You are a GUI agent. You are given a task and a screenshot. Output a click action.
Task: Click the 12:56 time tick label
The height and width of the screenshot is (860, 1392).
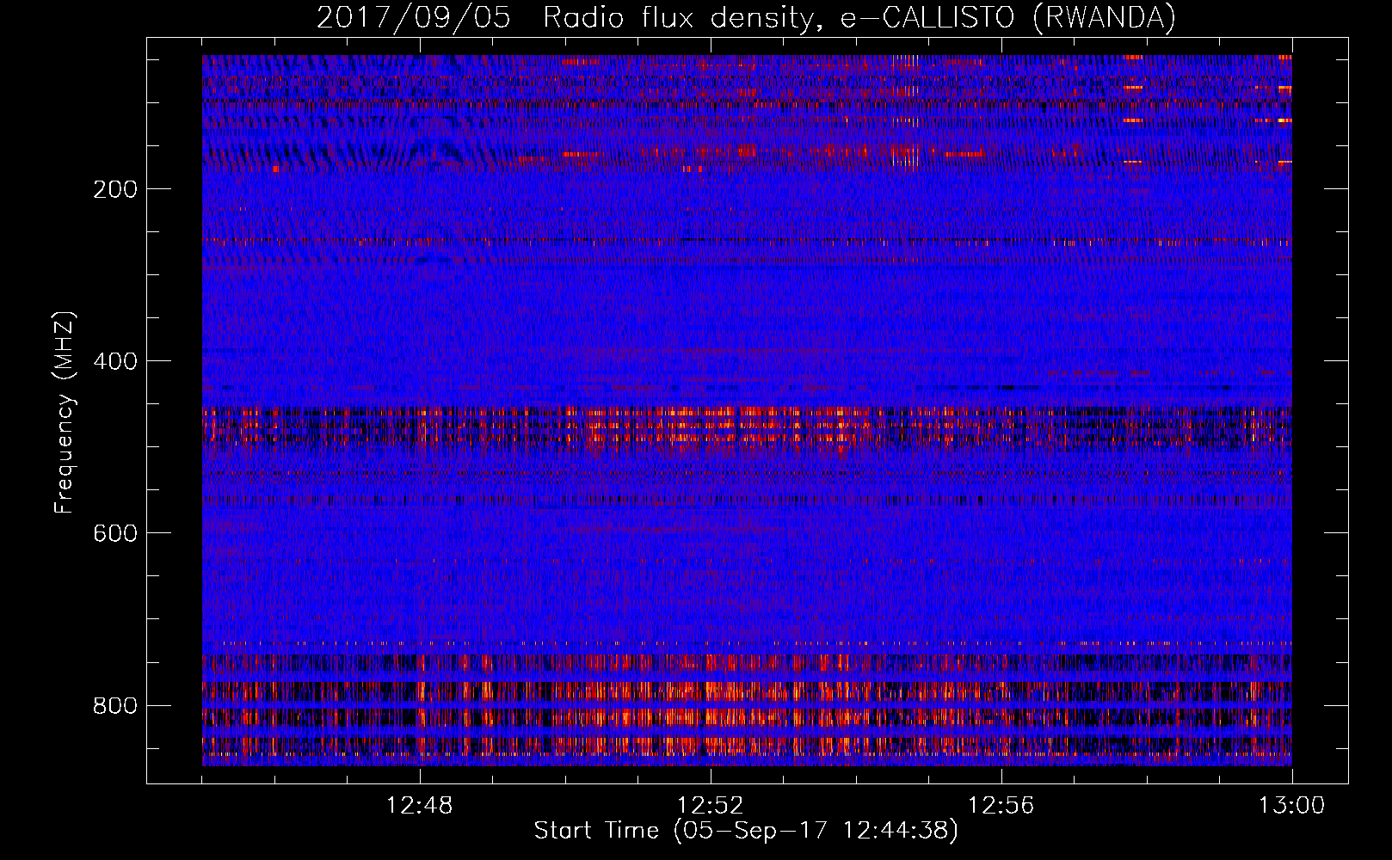(x=1001, y=806)
